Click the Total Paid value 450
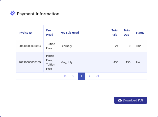158x117 pixels. (116, 62)
